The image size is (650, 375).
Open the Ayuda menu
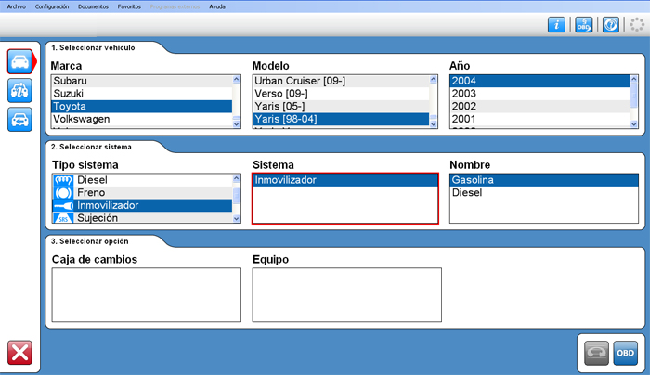217,6
